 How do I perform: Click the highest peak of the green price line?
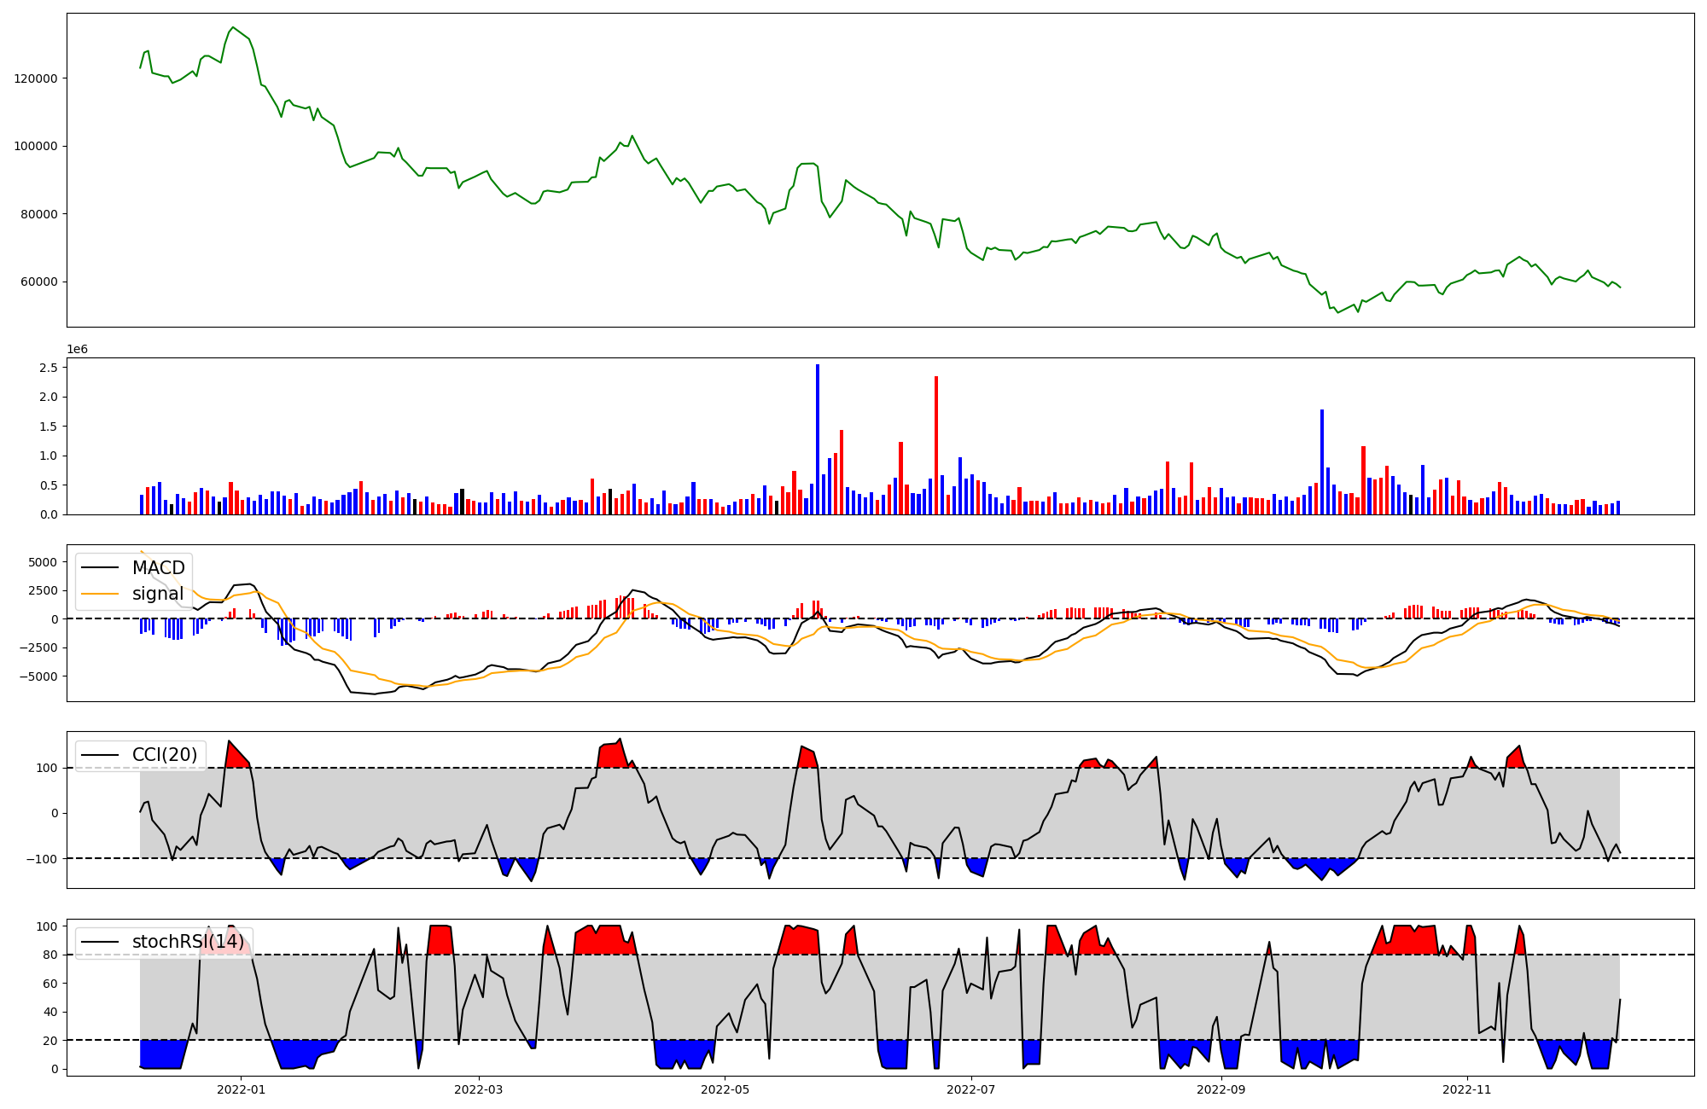[233, 27]
